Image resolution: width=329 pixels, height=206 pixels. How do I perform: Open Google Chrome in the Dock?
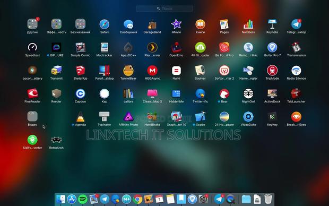[137, 199]
